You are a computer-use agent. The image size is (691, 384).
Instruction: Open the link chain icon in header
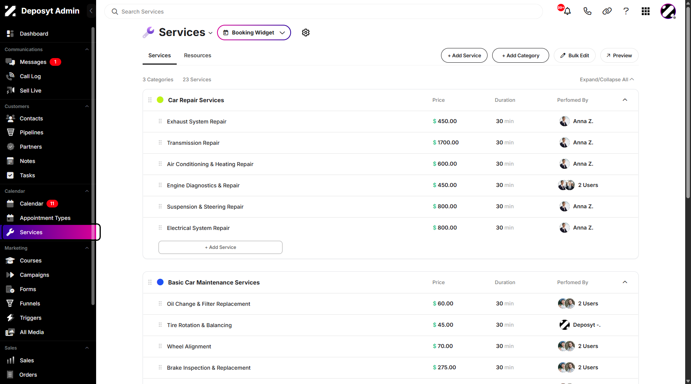607,11
